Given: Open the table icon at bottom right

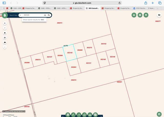Looking at the screenshot, I should click(x=159, y=114).
